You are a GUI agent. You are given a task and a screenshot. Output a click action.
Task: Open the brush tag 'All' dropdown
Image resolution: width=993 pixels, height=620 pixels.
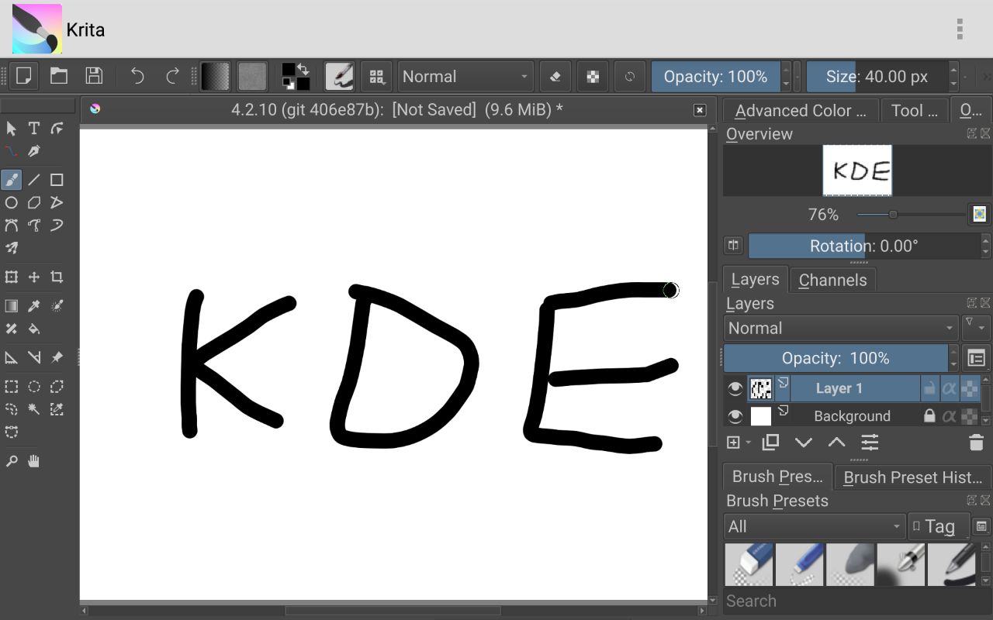(815, 527)
